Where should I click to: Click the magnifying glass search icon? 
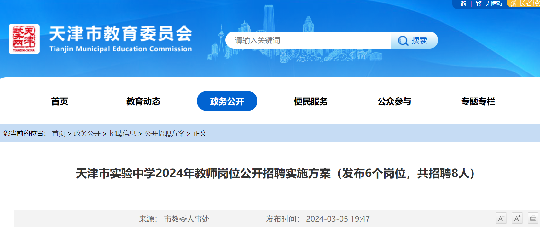[403, 41]
